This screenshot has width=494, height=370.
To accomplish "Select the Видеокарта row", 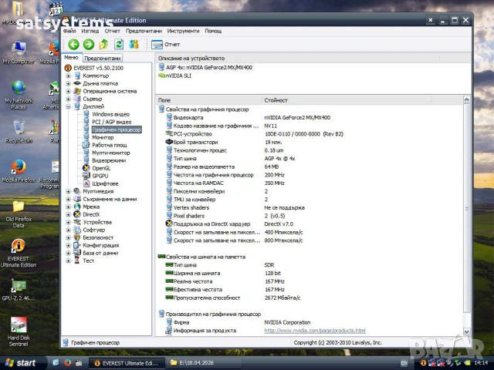I will pos(310,118).
